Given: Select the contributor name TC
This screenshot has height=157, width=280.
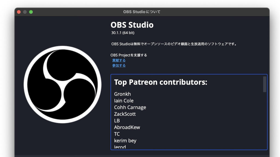Looking at the screenshot, I should [116, 134].
